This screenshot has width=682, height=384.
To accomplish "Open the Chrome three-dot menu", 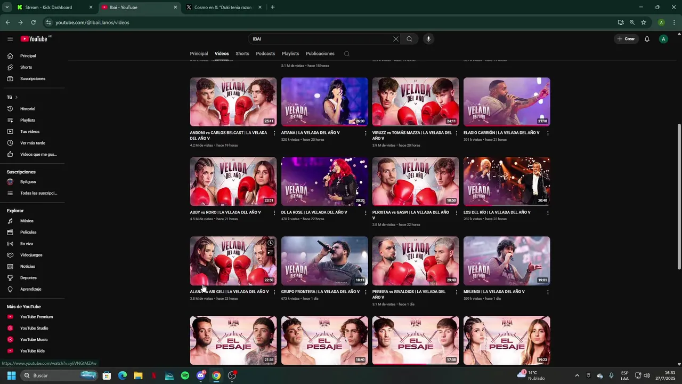I will [675, 22].
